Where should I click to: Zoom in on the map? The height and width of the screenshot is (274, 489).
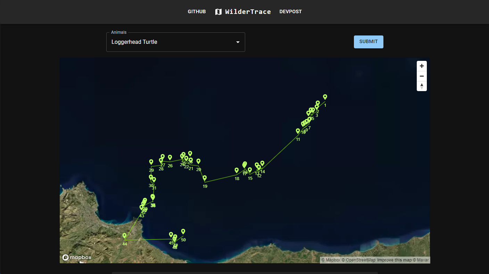point(422,66)
